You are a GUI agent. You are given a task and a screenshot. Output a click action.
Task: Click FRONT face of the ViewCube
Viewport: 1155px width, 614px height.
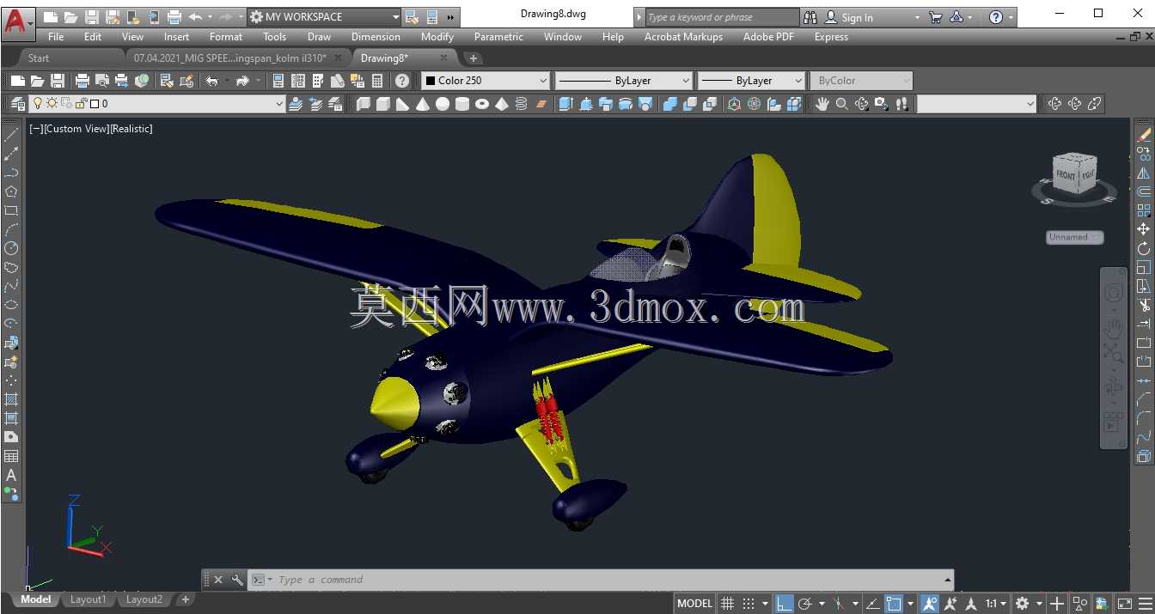[1065, 174]
